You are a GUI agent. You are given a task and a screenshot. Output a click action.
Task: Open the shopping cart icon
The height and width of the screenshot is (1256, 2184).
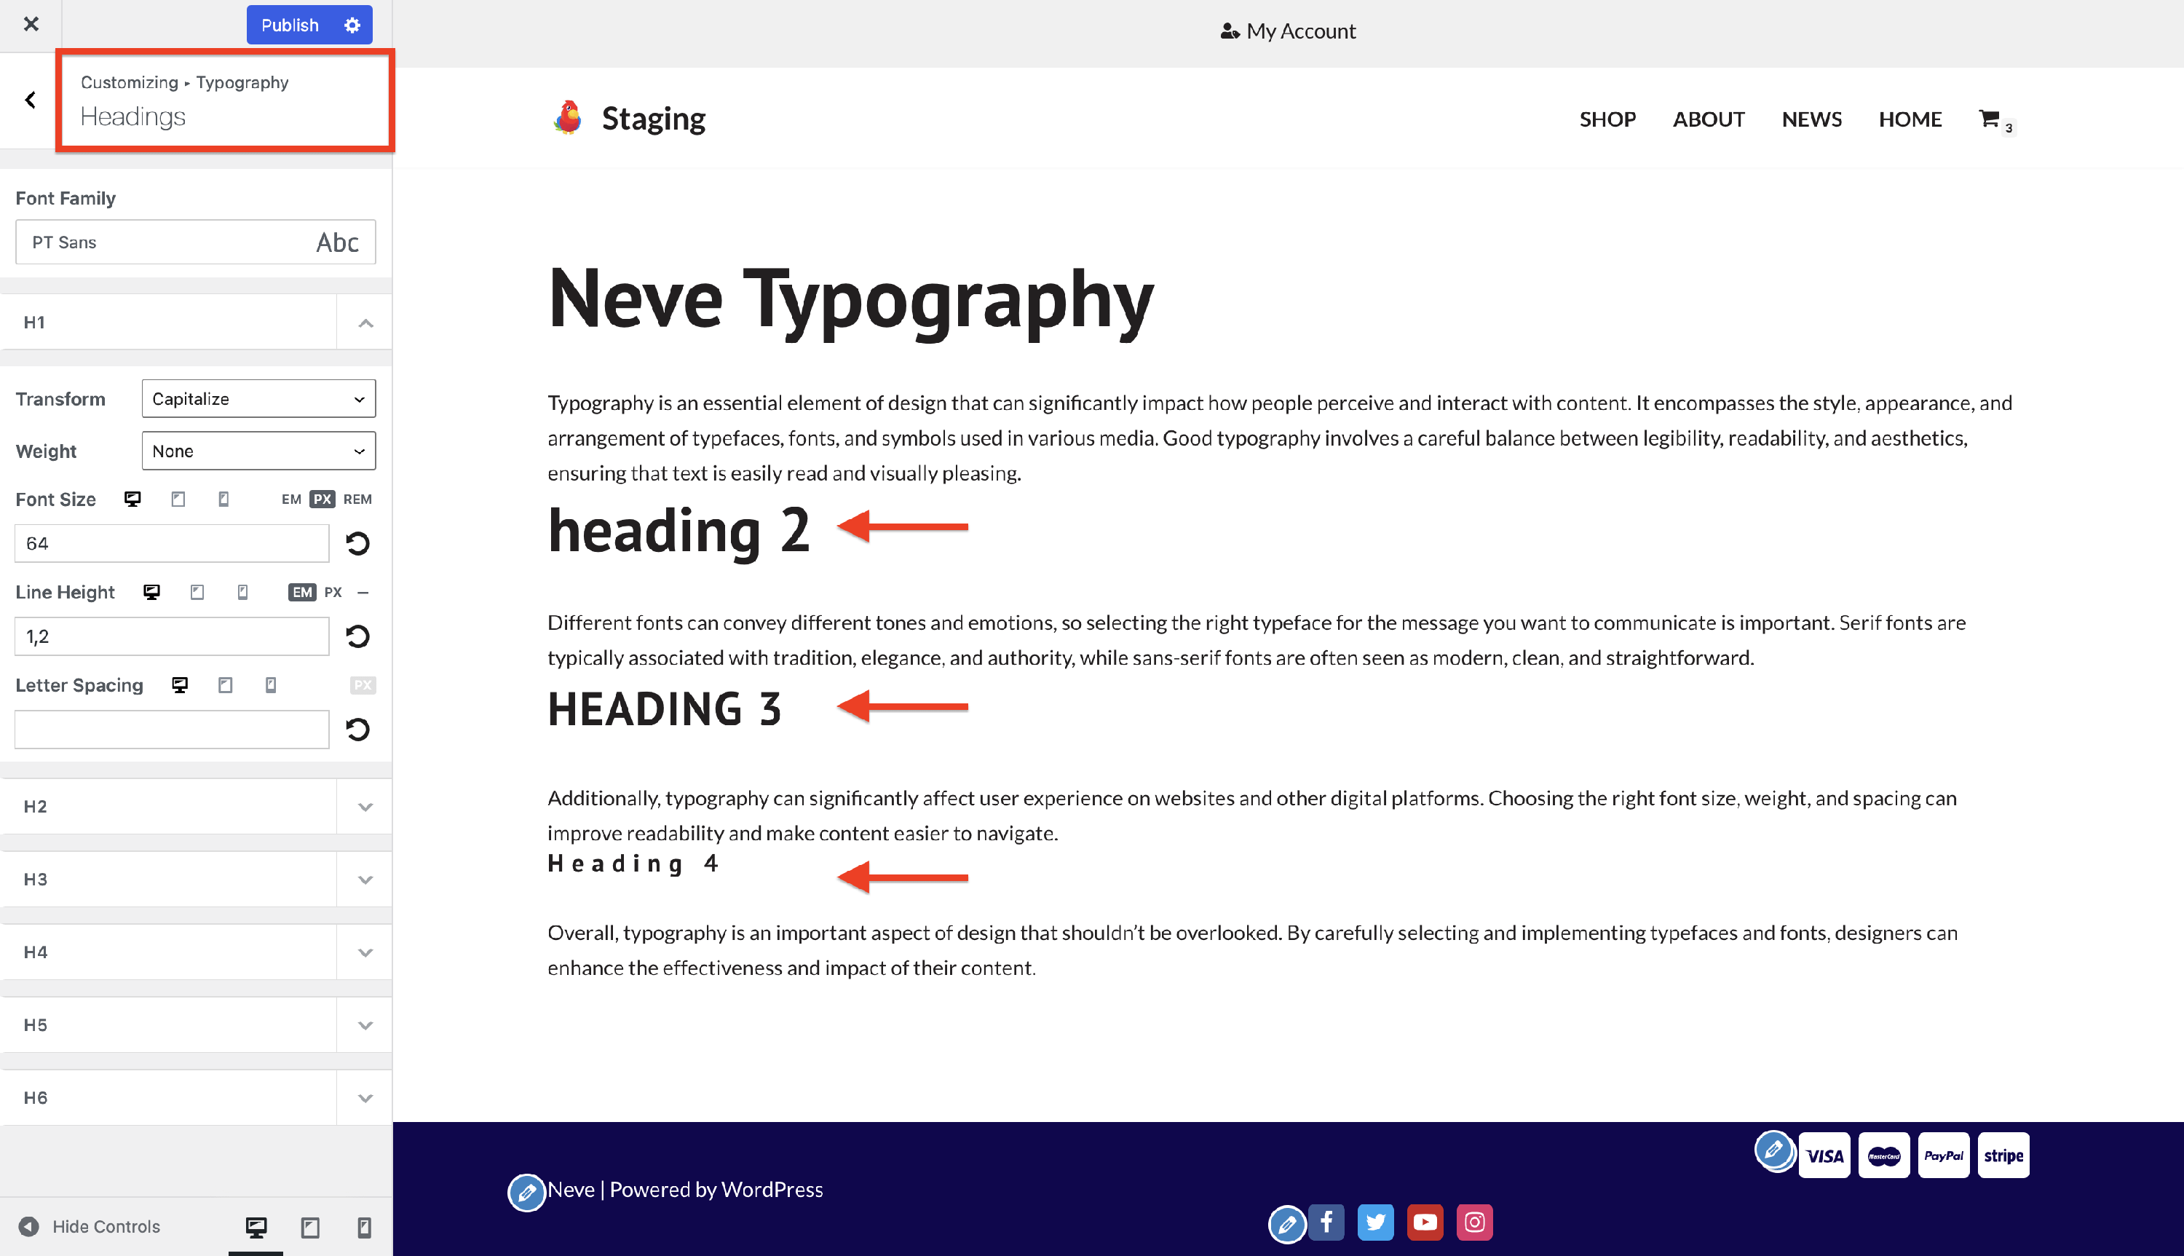pyautogui.click(x=1989, y=119)
